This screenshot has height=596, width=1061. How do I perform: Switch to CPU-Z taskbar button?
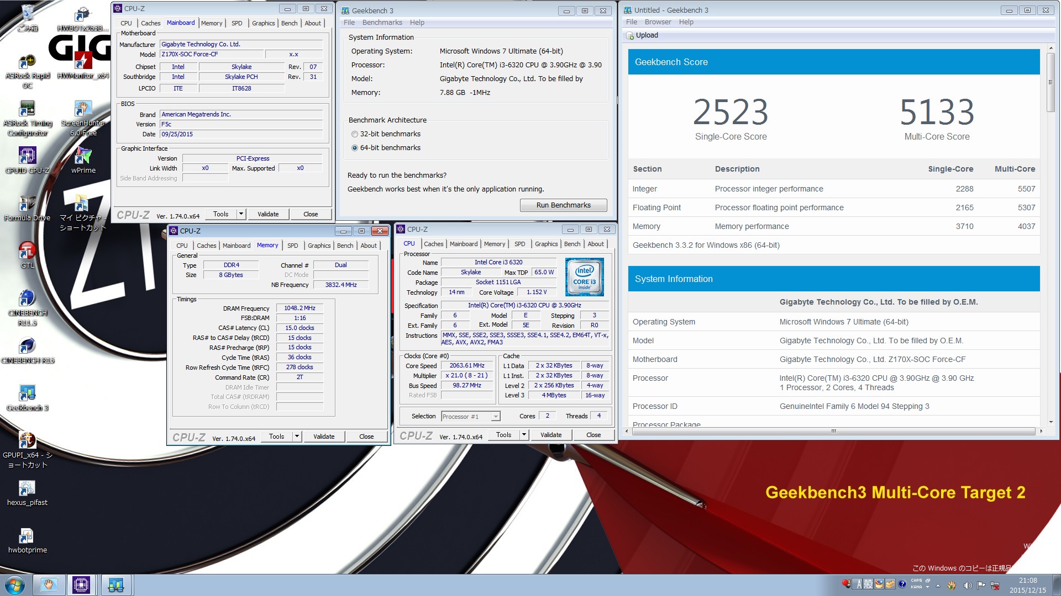tap(81, 585)
